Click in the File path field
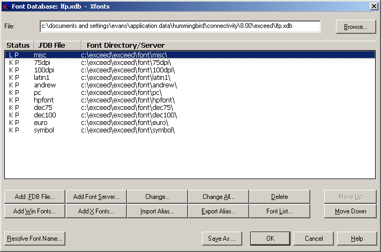 tap(180, 26)
